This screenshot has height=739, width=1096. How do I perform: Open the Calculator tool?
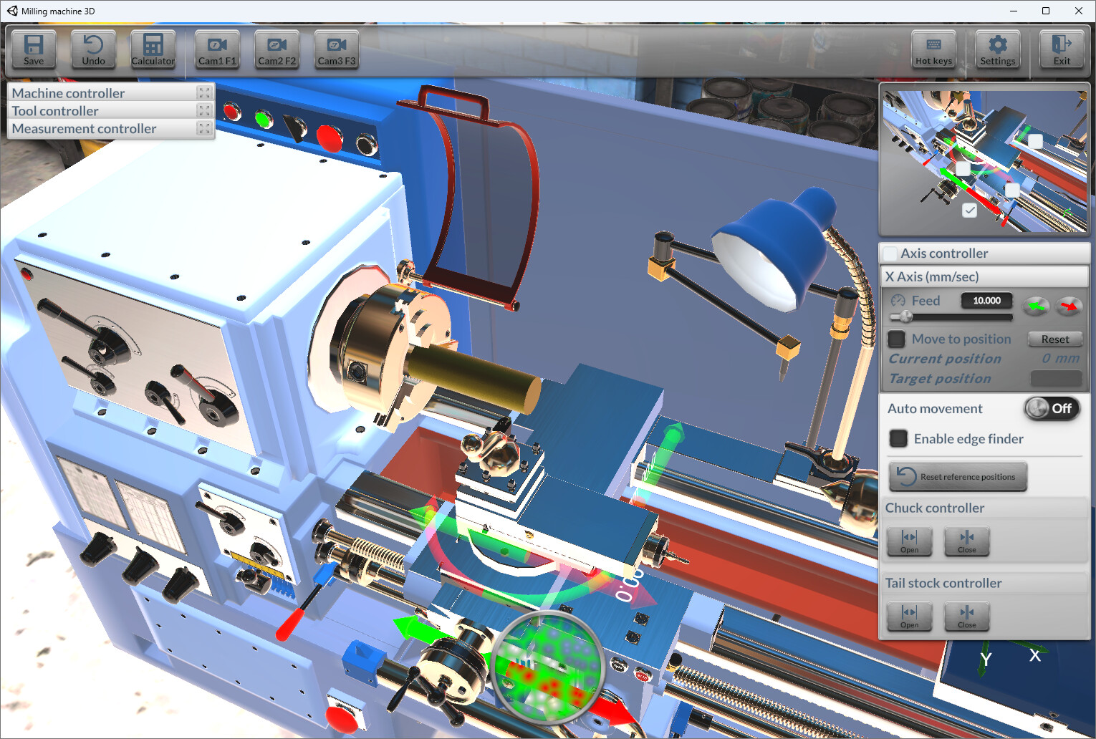pos(153,49)
